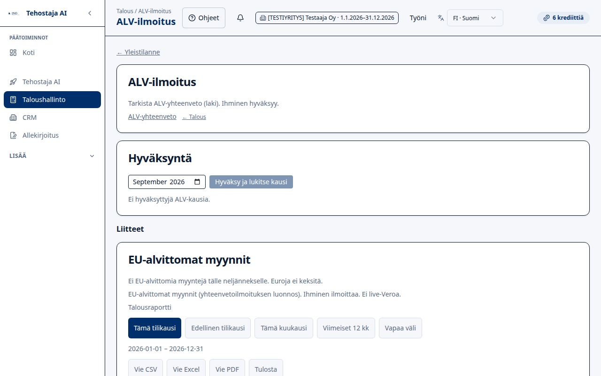
Task: Click the Talousraportti label
Action: (x=150, y=307)
